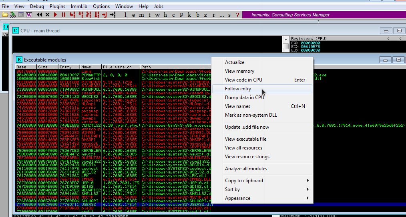Choose Mark as non-system DLL
Image resolution: width=406 pixels, height=217 pixels.
(262, 115)
